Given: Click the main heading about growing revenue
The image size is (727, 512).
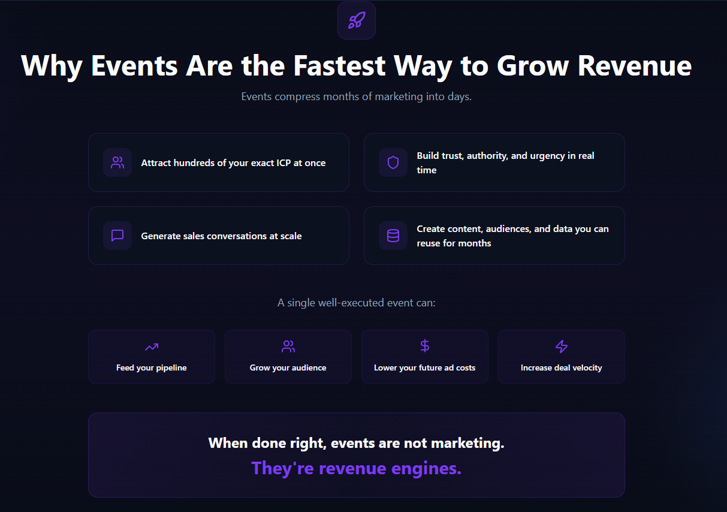Looking at the screenshot, I should pos(356,66).
